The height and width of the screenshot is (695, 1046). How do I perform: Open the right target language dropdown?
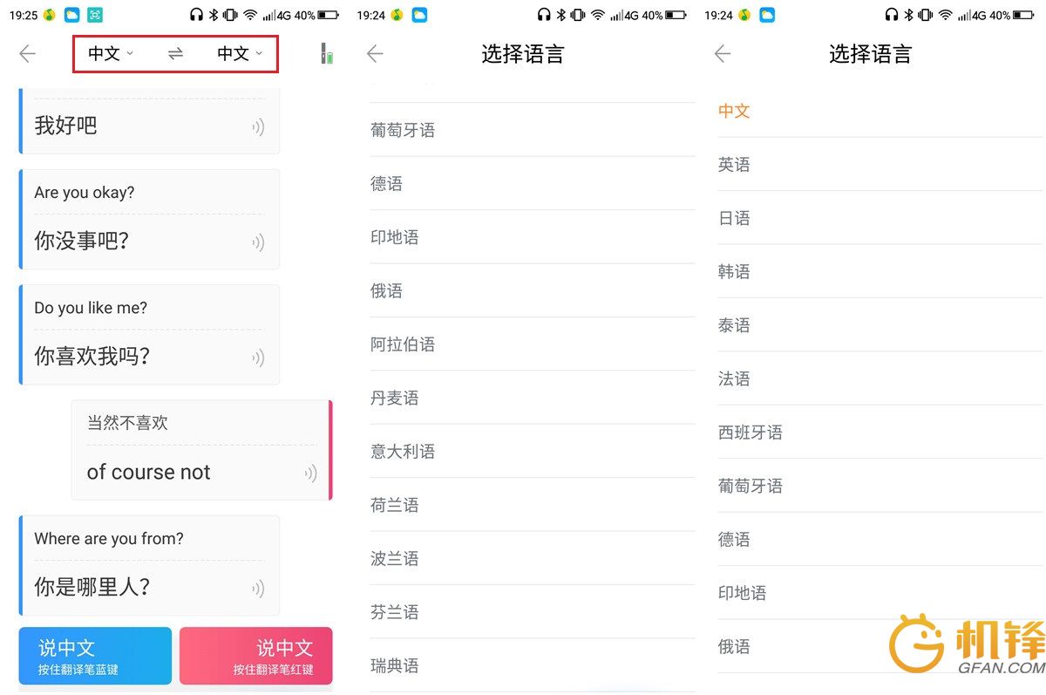(x=240, y=54)
